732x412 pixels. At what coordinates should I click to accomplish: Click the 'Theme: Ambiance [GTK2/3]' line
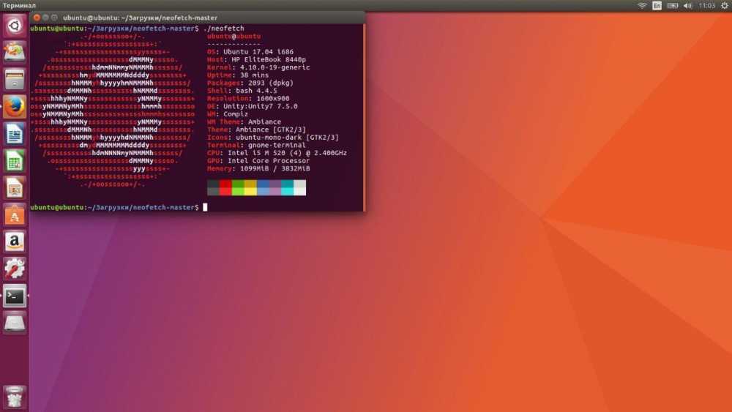[x=257, y=130]
